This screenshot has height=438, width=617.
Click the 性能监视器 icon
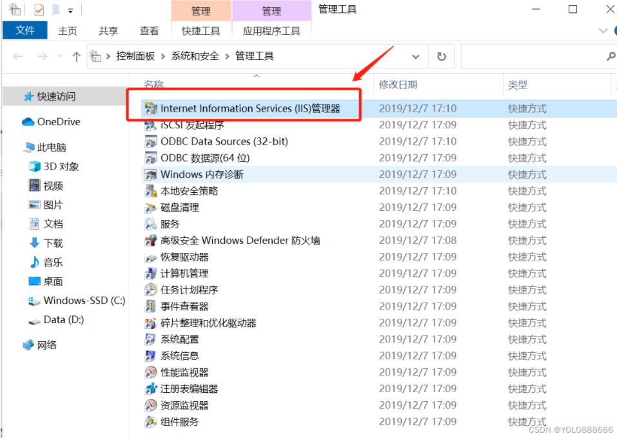point(150,372)
